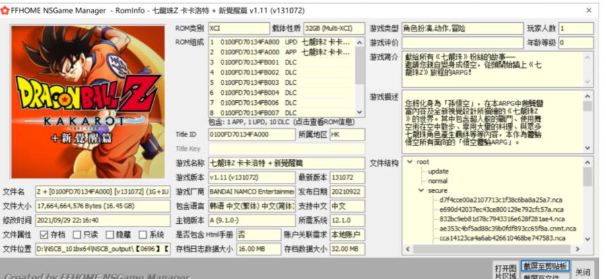Select 832bc9eb81d78c7943316e628f281ae4.nca file
This screenshot has height=279, width=606.
point(502,219)
